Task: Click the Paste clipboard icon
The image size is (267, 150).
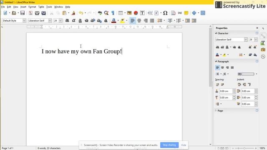Action: pos(64,13)
